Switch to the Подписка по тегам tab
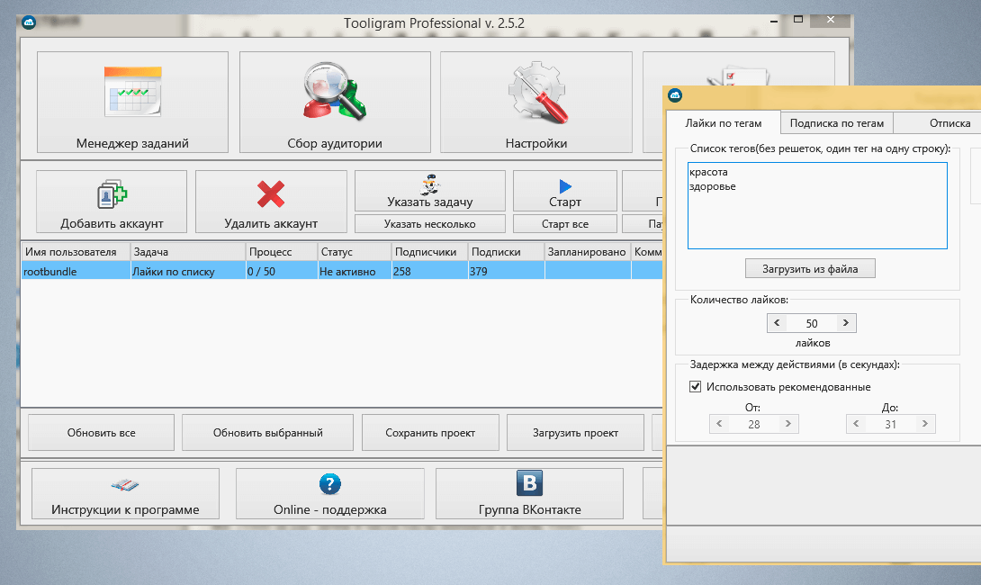The height and width of the screenshot is (585, 981). click(836, 123)
